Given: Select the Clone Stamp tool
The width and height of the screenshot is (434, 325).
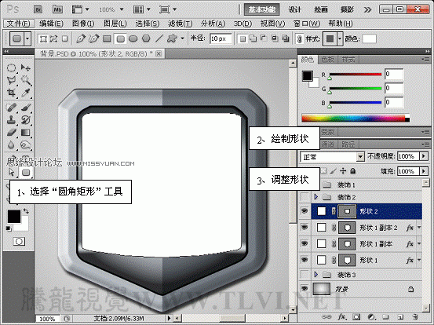Looking at the screenshot, I should tap(11, 120).
